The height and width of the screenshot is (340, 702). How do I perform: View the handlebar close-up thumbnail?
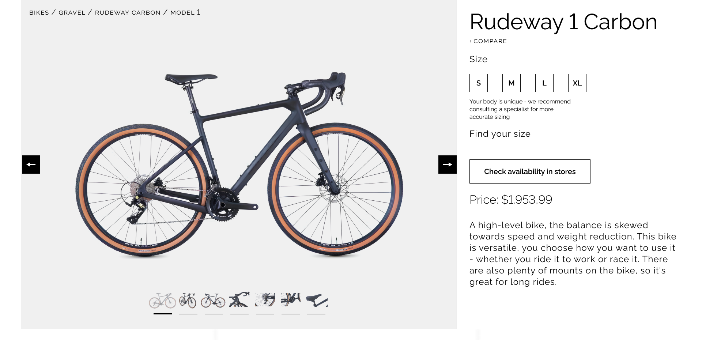[239, 300]
